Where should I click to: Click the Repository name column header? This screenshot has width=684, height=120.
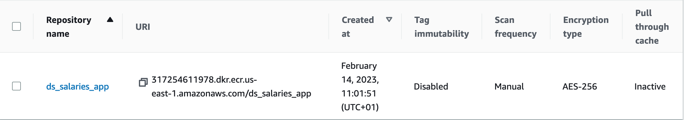[69, 27]
